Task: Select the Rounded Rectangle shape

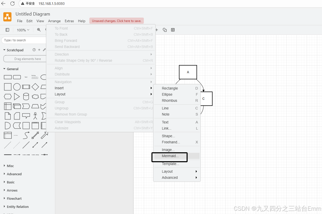Action: [x=17, y=77]
